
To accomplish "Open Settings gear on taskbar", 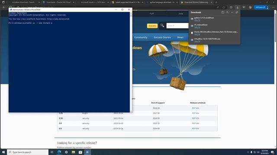I will [x=66, y=152].
